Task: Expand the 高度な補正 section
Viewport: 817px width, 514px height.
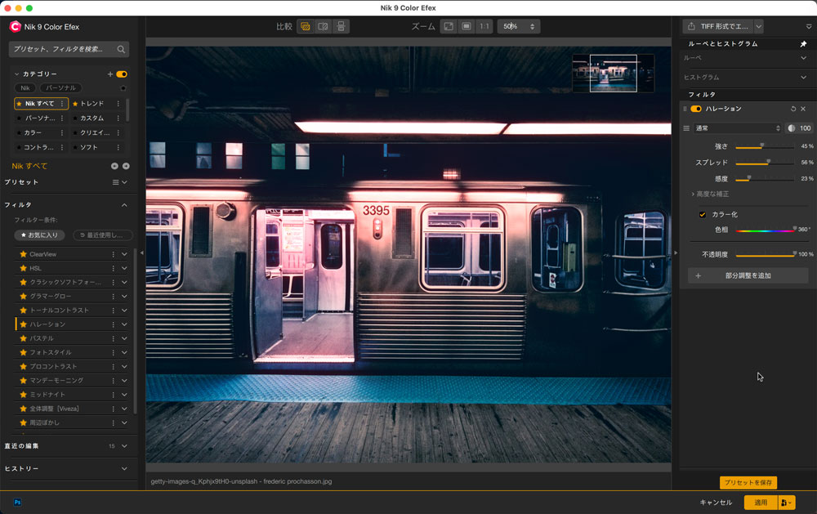Action: (x=710, y=194)
